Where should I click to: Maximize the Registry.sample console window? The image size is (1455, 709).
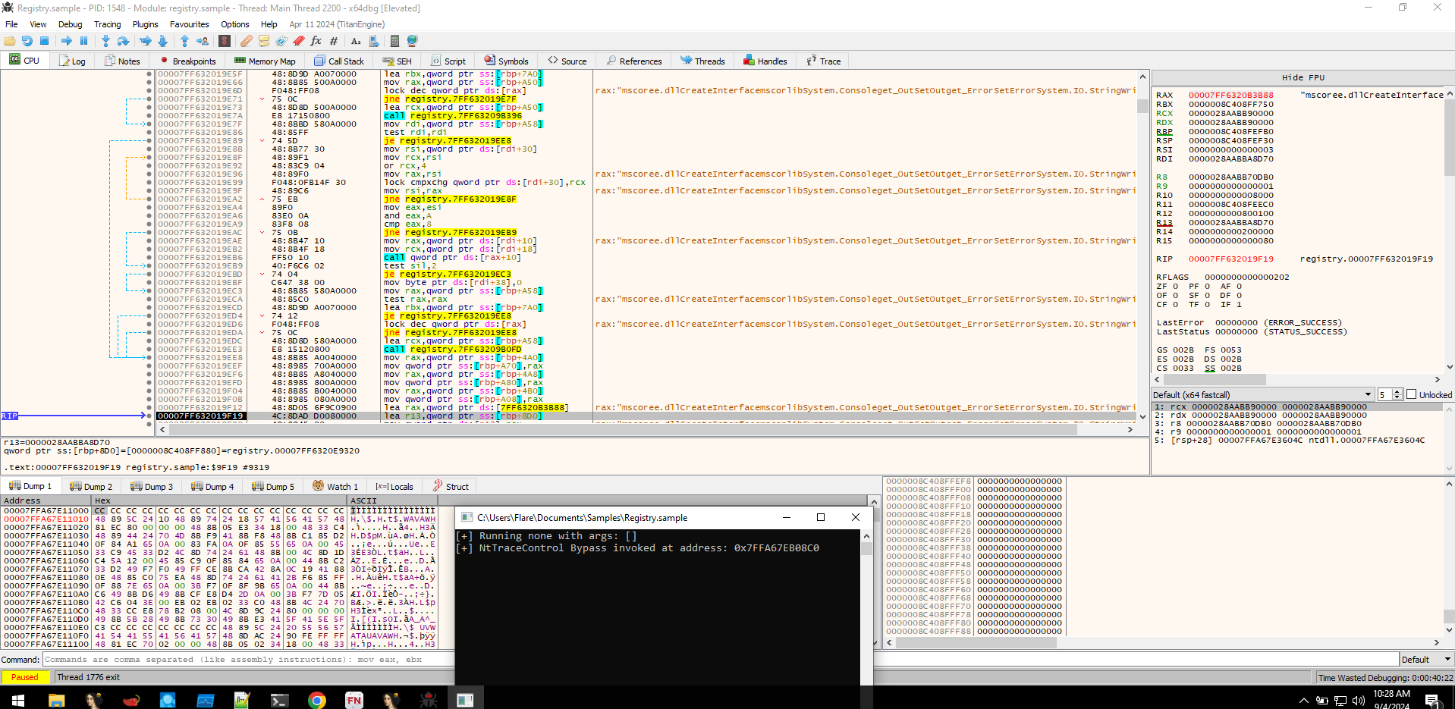click(821, 517)
